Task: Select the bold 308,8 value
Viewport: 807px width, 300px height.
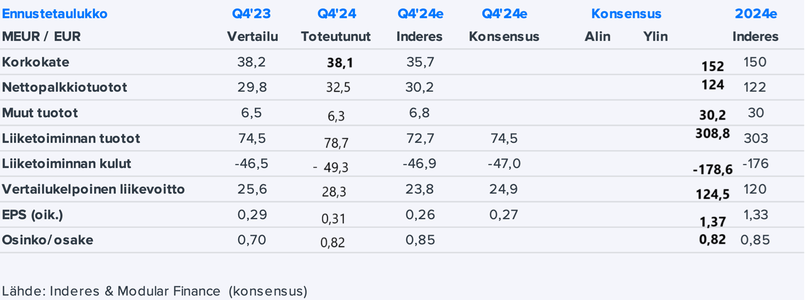Action: click(712, 134)
